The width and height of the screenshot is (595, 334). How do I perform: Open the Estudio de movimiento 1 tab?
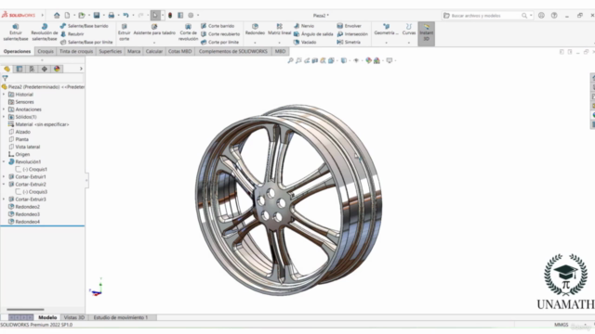(x=121, y=317)
